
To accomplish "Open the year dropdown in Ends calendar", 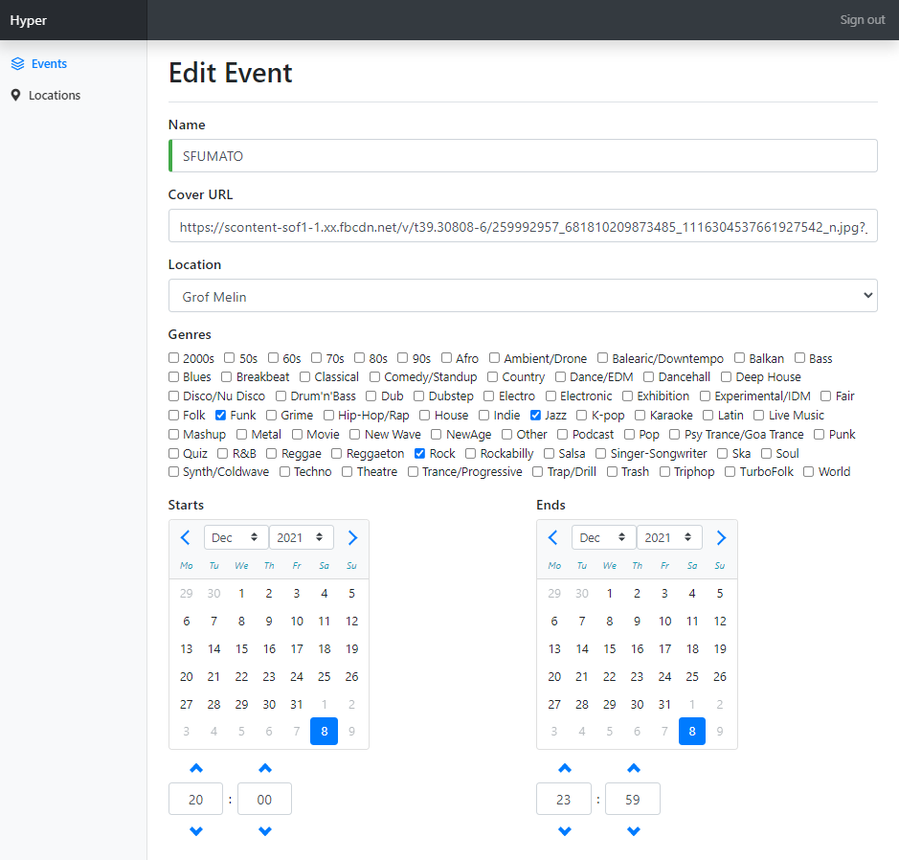I will pos(669,538).
